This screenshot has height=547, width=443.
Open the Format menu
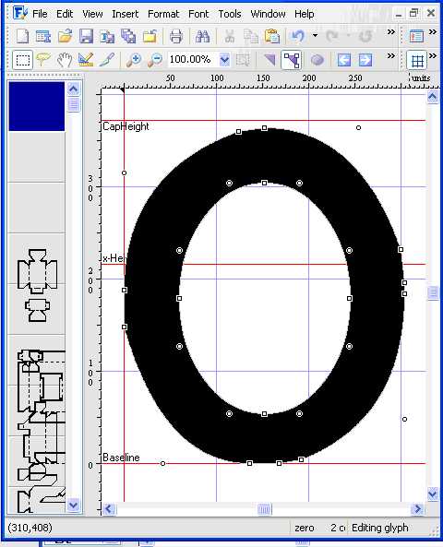coord(163,14)
